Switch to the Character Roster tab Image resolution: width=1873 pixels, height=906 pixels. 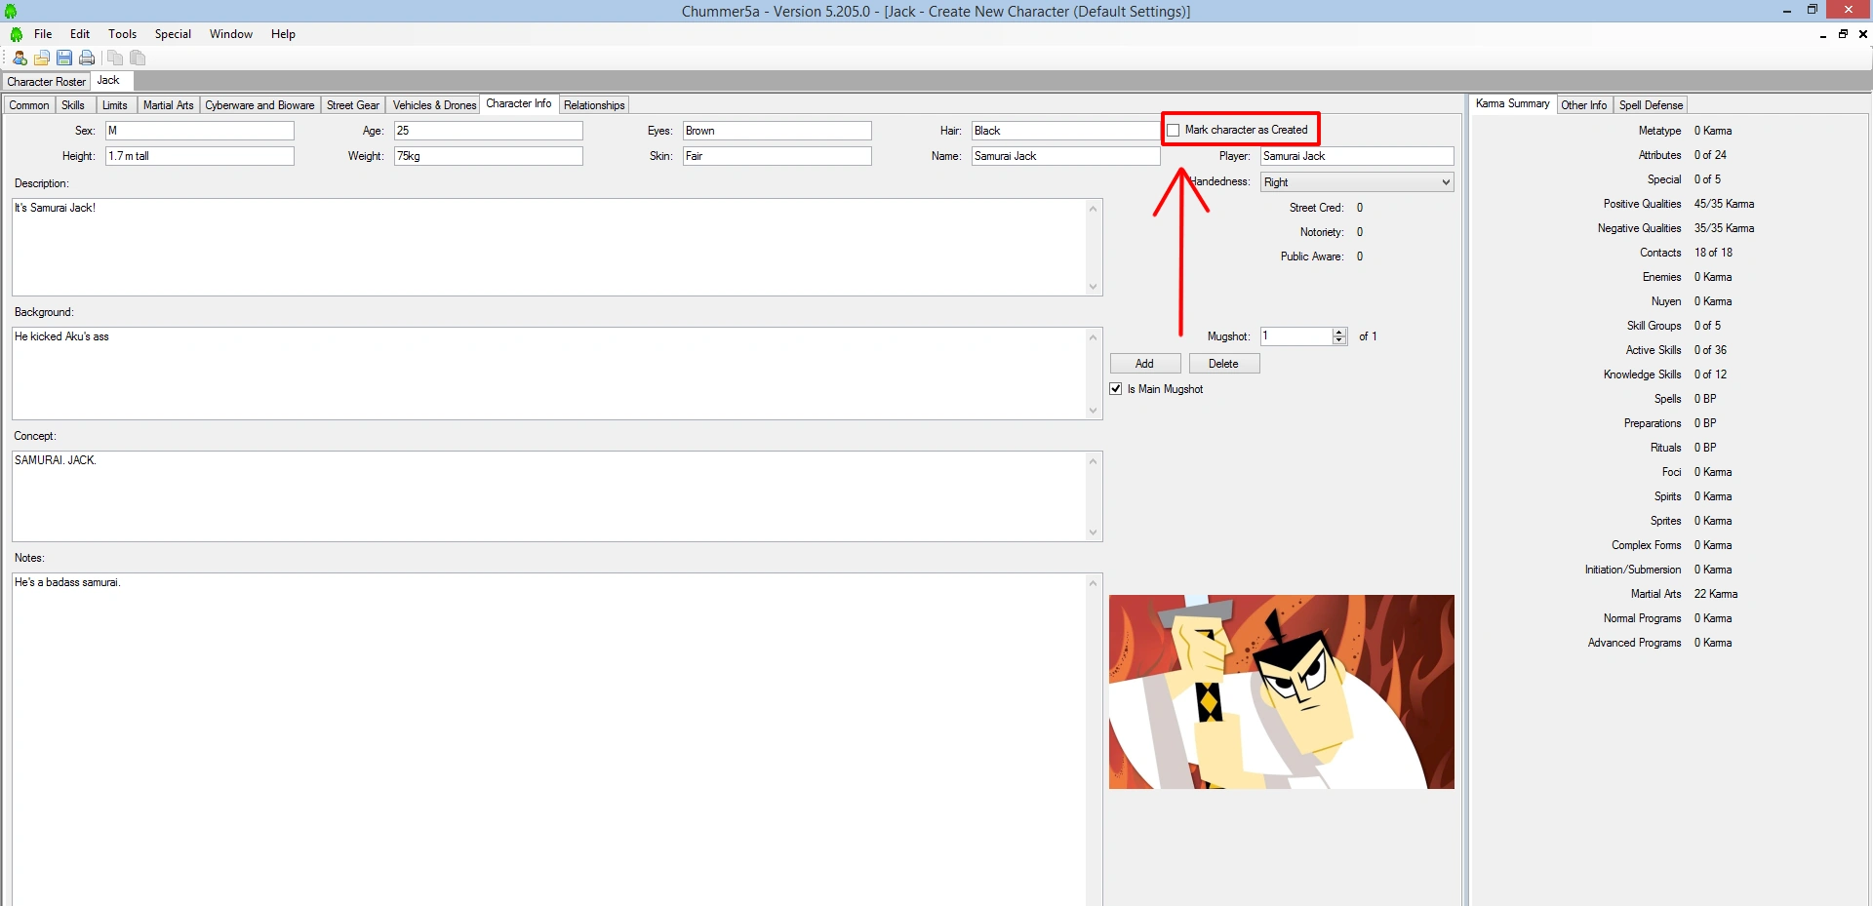click(x=47, y=82)
